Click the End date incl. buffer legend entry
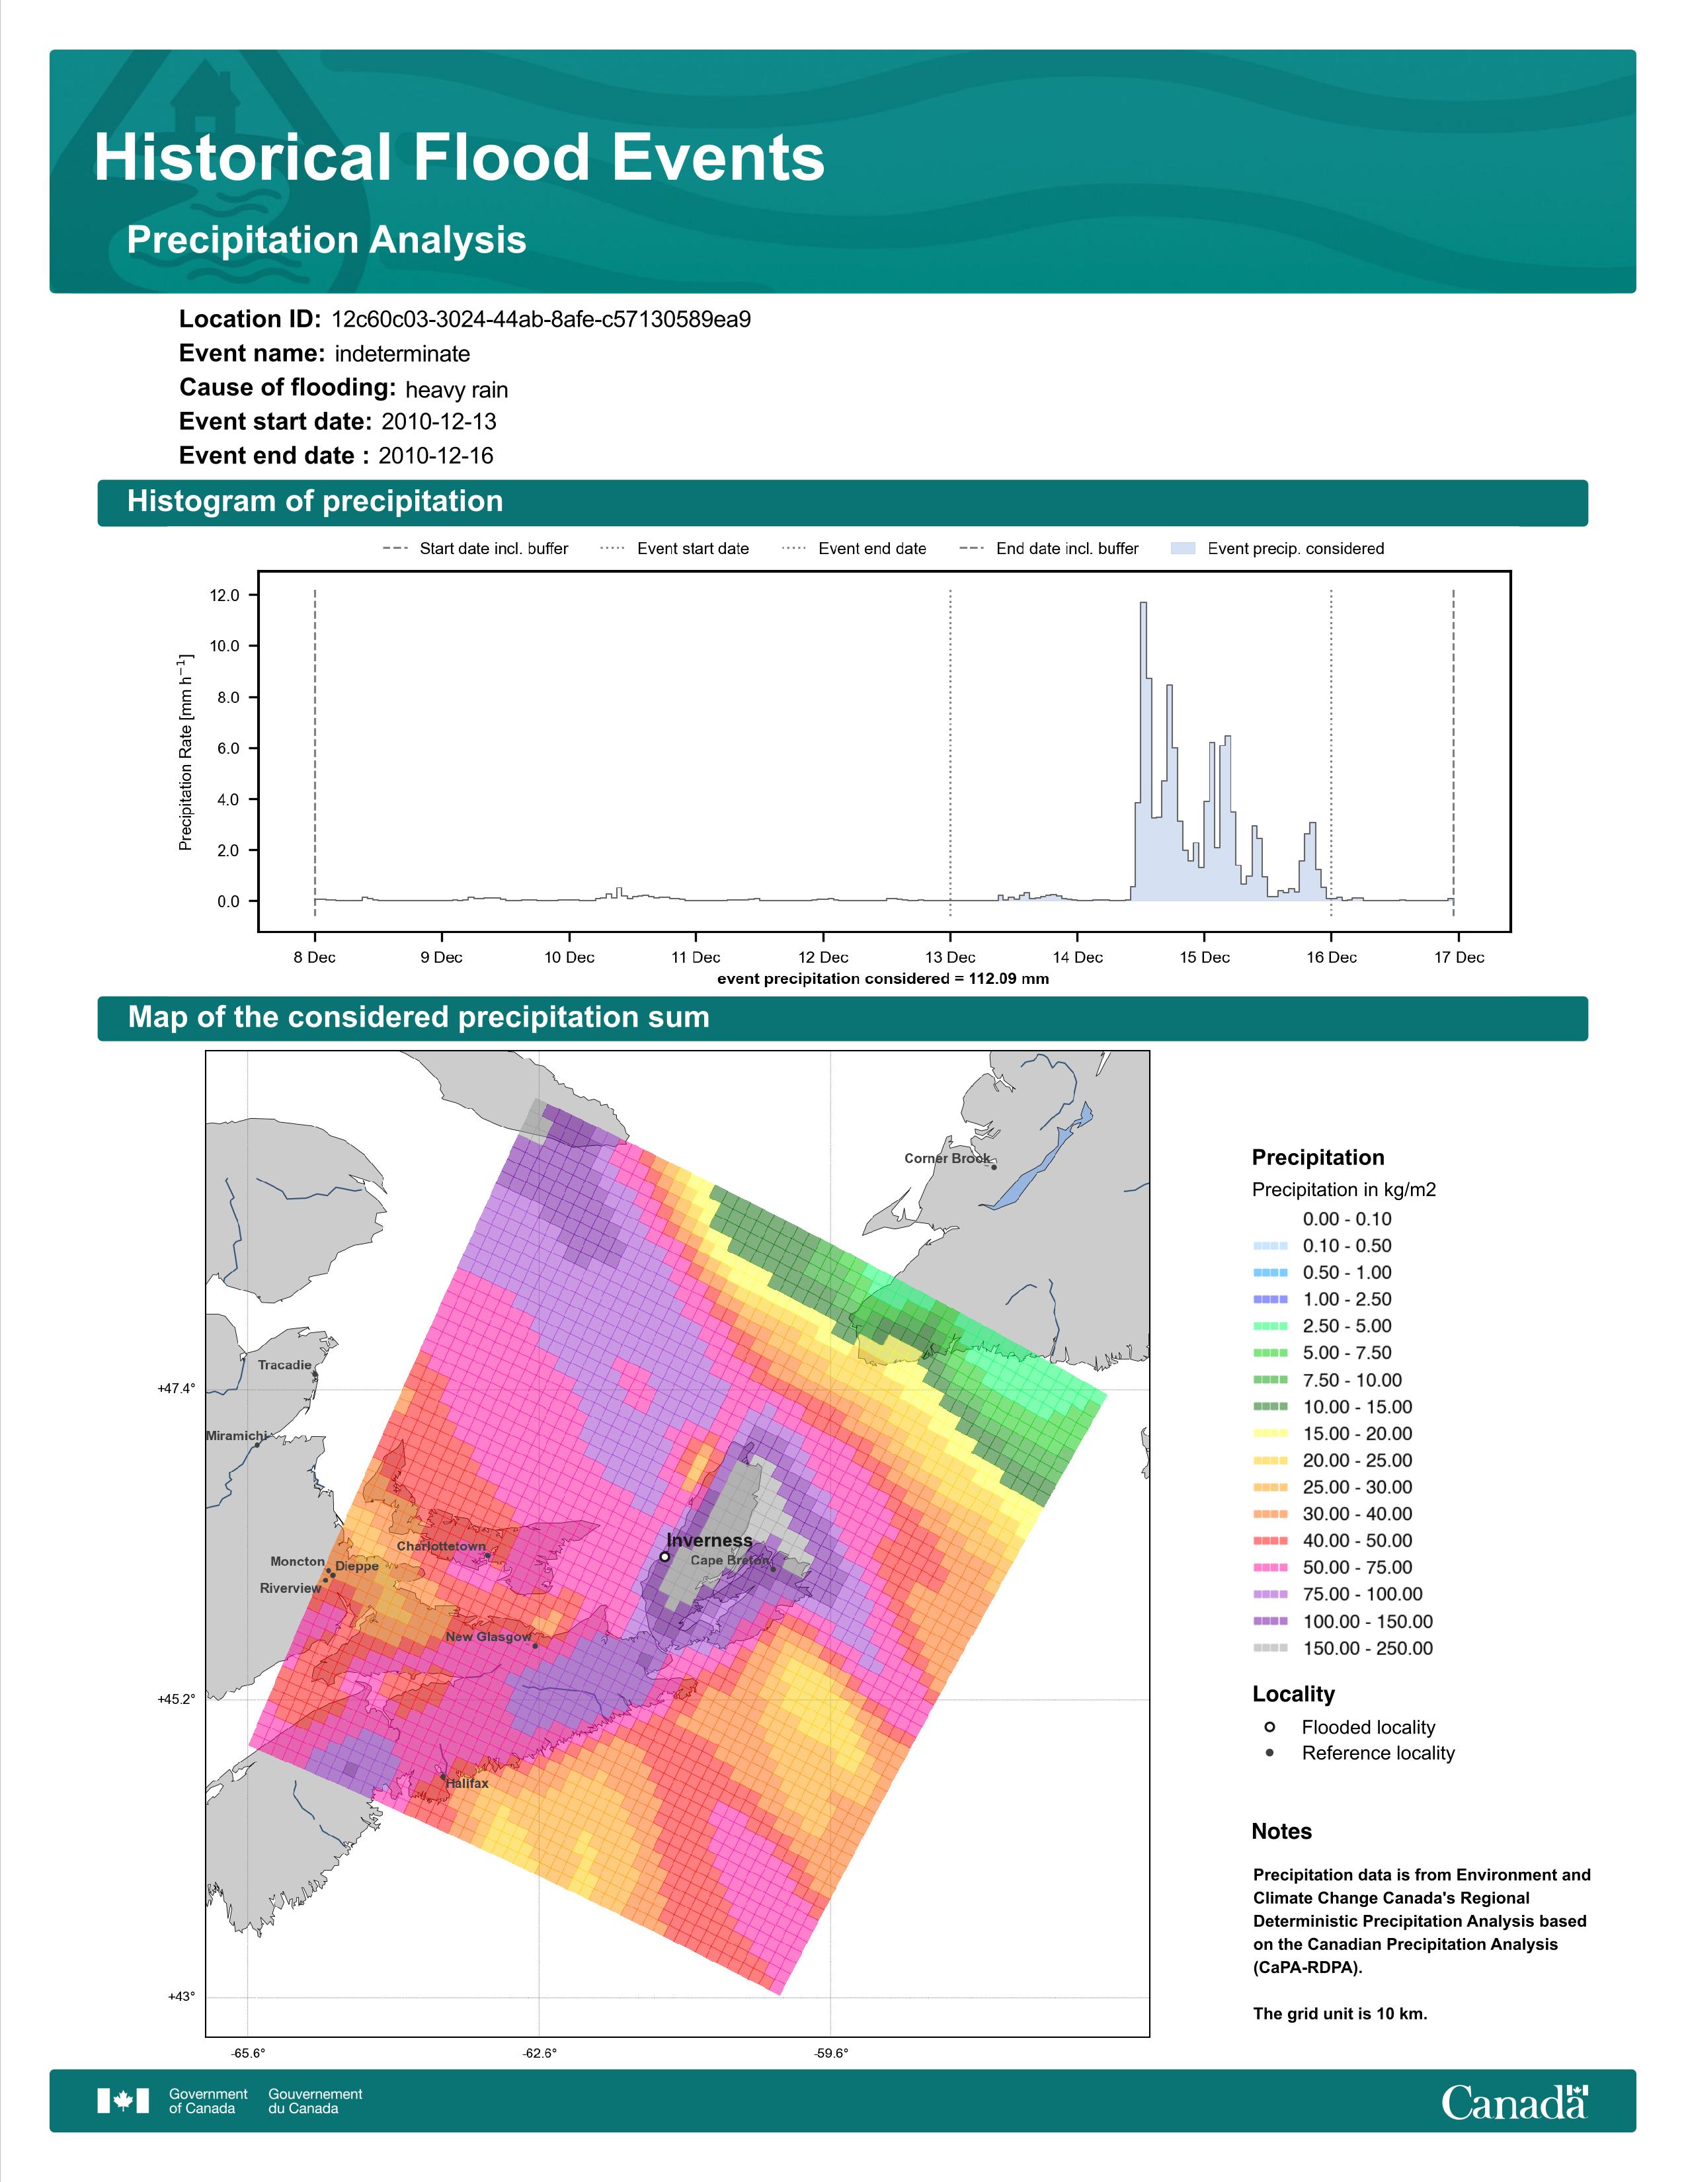 [x=1049, y=549]
